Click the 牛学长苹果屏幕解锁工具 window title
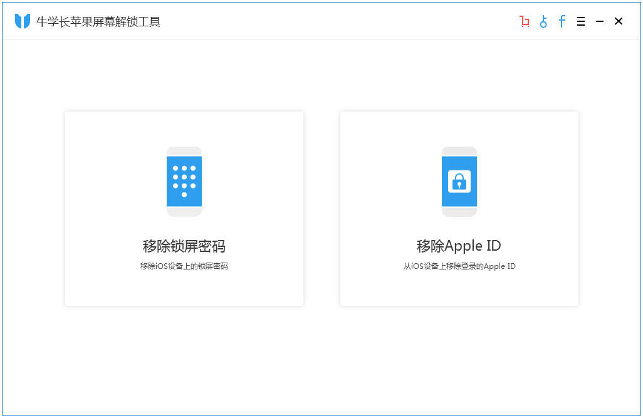643x418 pixels. (98, 22)
